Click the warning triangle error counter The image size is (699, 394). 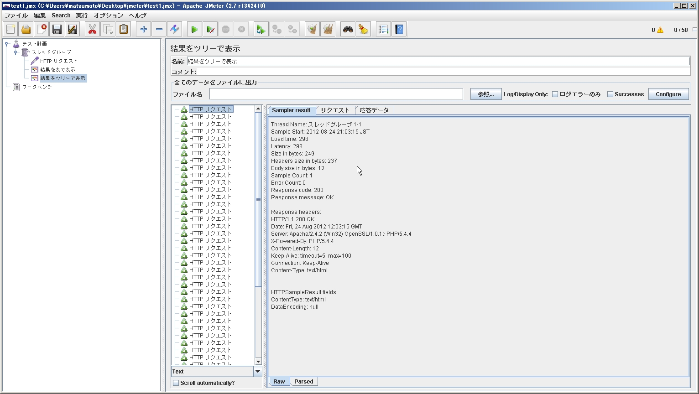point(660,30)
